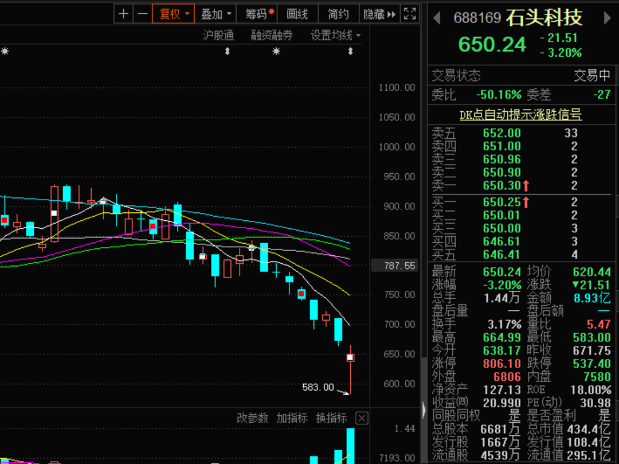
Task: Click the 总股本 value 6681万
Action: point(500,429)
